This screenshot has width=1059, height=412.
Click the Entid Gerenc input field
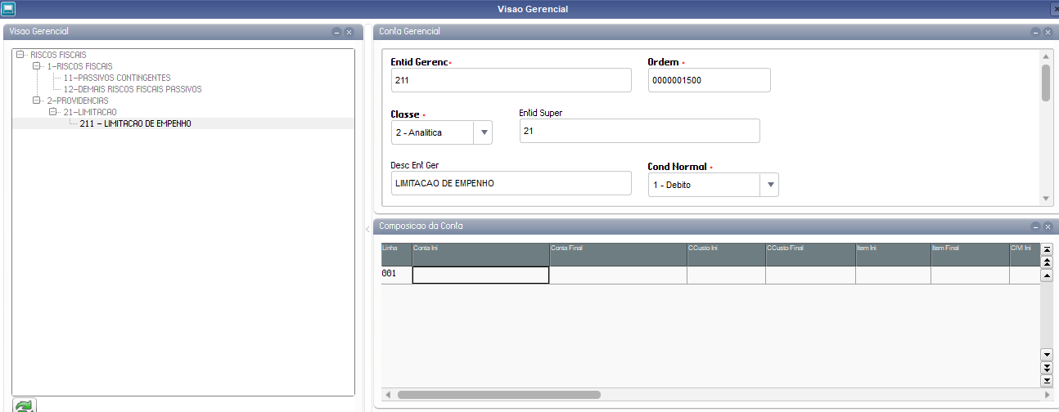[x=511, y=80]
